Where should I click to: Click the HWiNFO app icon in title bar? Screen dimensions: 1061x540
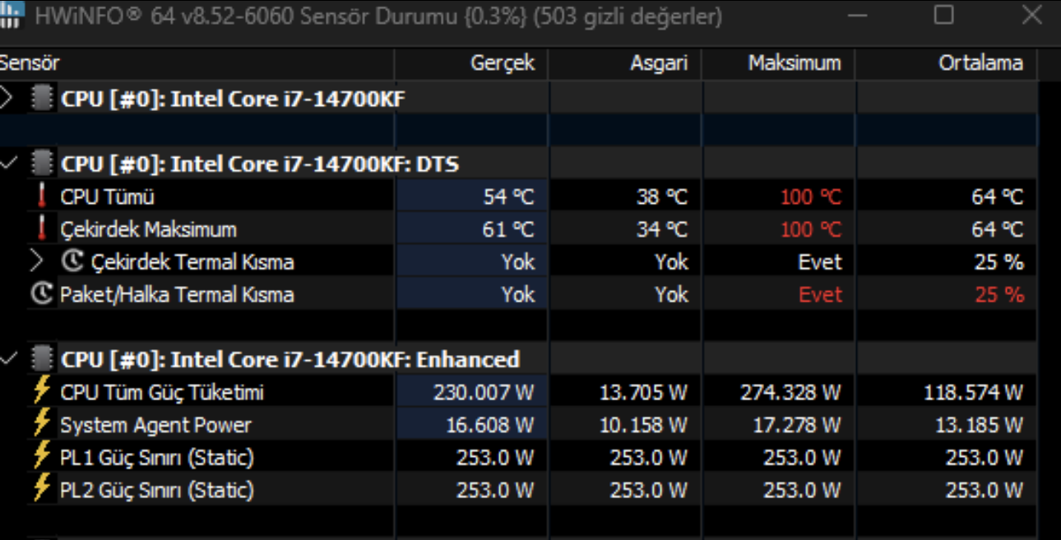click(x=12, y=16)
